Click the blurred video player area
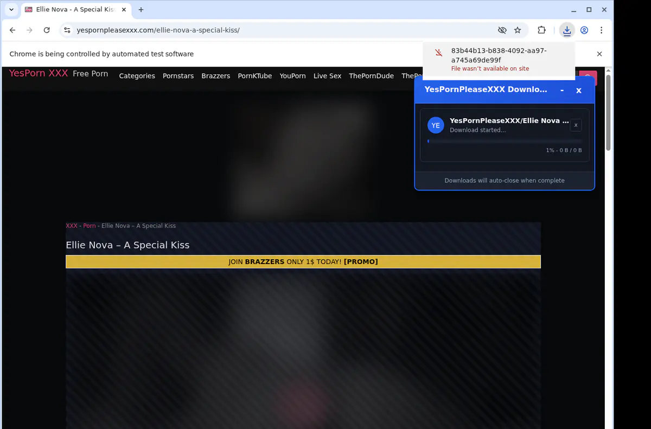Image resolution: width=651 pixels, height=429 pixels. [303, 348]
